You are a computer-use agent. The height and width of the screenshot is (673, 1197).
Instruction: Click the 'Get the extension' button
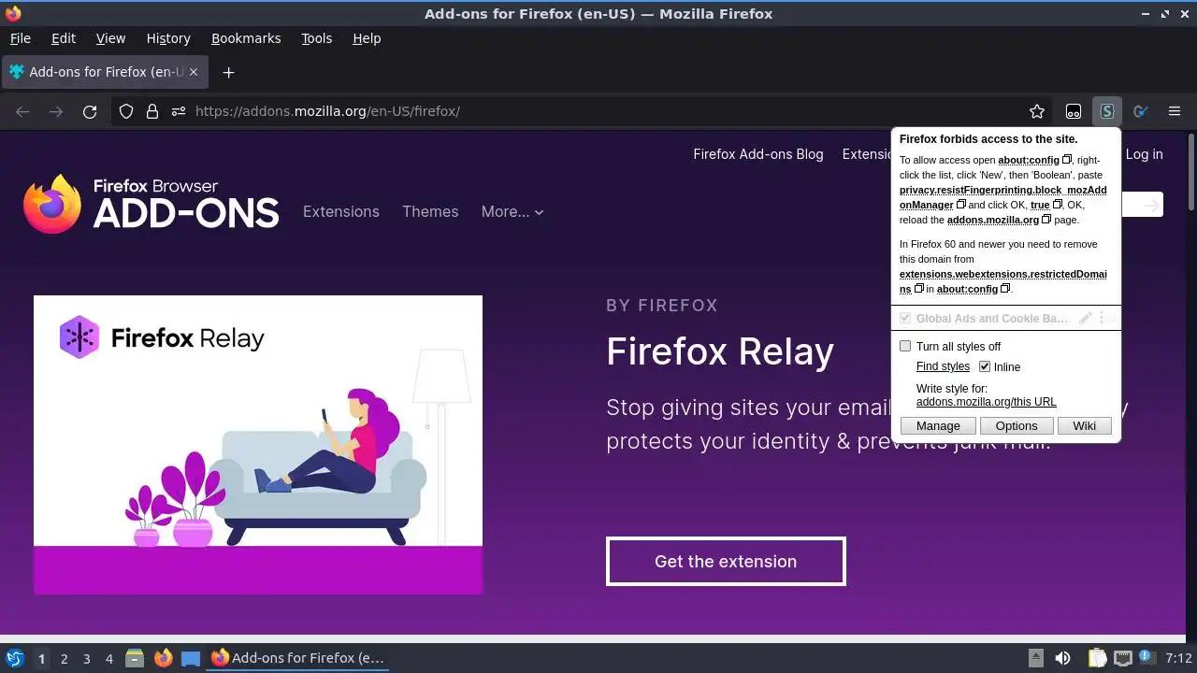(x=726, y=561)
